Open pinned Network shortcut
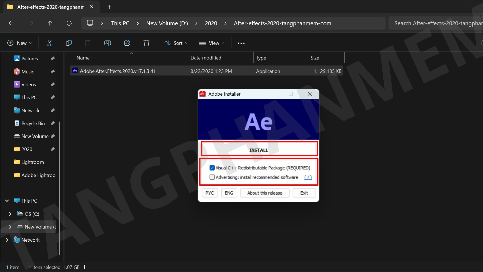 [30, 110]
